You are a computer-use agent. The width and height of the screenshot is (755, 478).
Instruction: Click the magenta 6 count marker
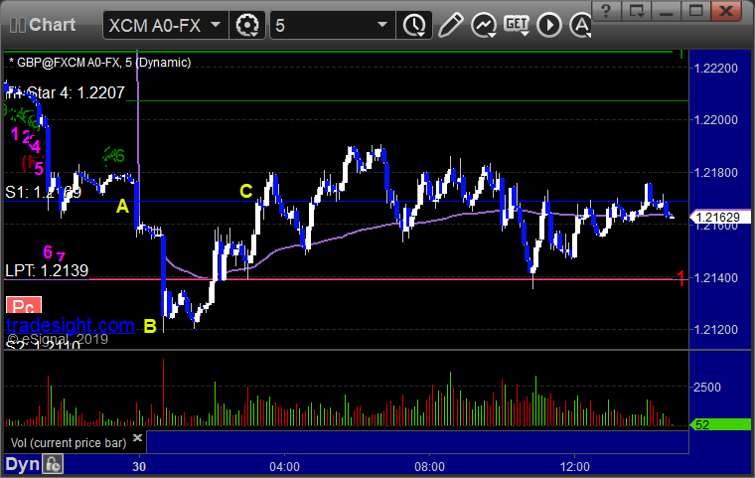48,252
